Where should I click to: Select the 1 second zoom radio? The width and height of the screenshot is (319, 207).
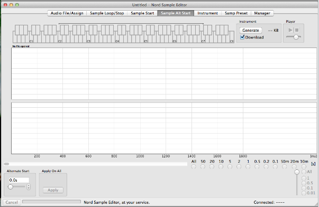click(248, 166)
